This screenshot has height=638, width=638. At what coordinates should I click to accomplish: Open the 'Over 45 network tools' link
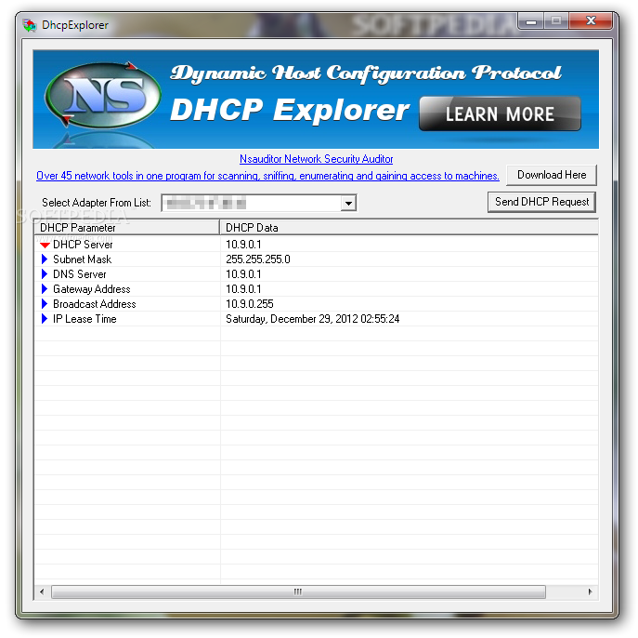267,176
